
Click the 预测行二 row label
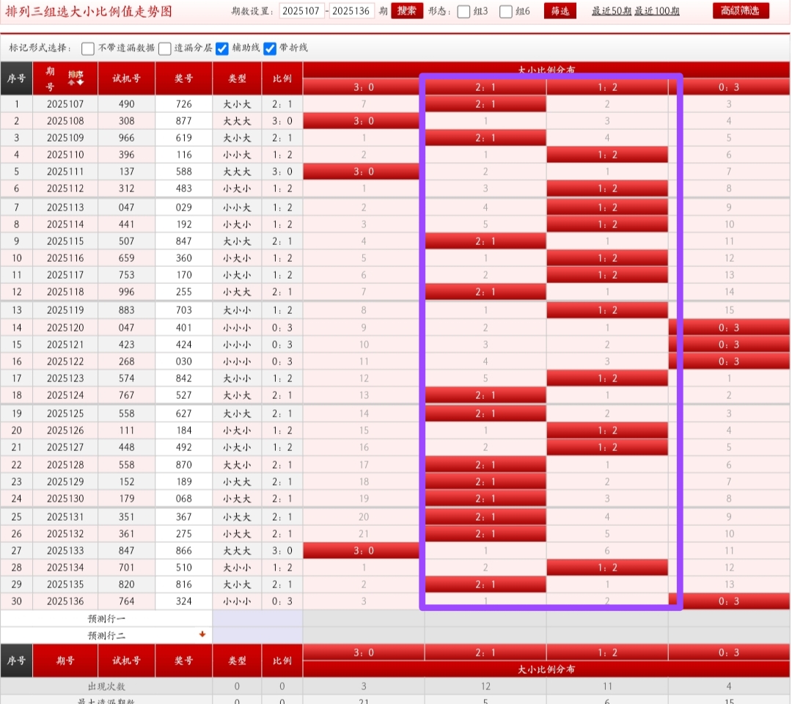tap(106, 635)
